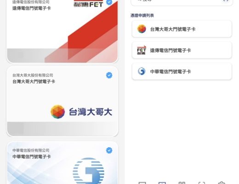Tap the scan frame icon in bottom bar
Image resolution: width=239 pixels, height=184 pixels.
(x=202, y=183)
